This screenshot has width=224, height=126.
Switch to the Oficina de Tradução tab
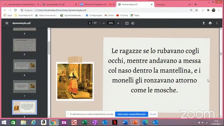[96, 5]
